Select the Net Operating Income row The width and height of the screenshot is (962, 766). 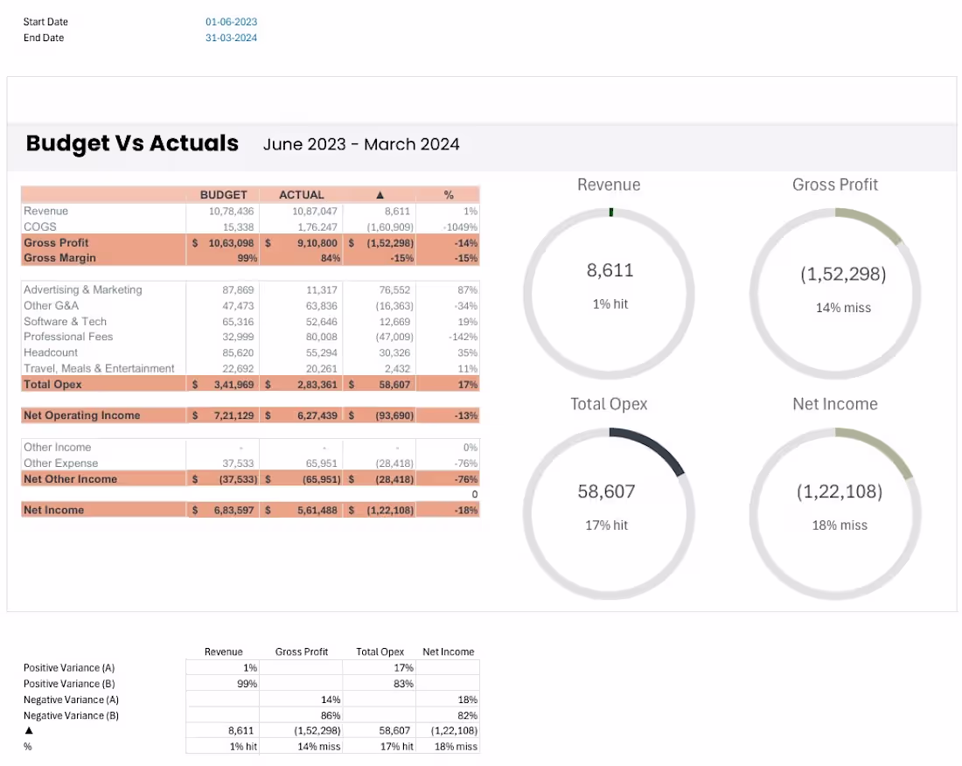click(250, 415)
